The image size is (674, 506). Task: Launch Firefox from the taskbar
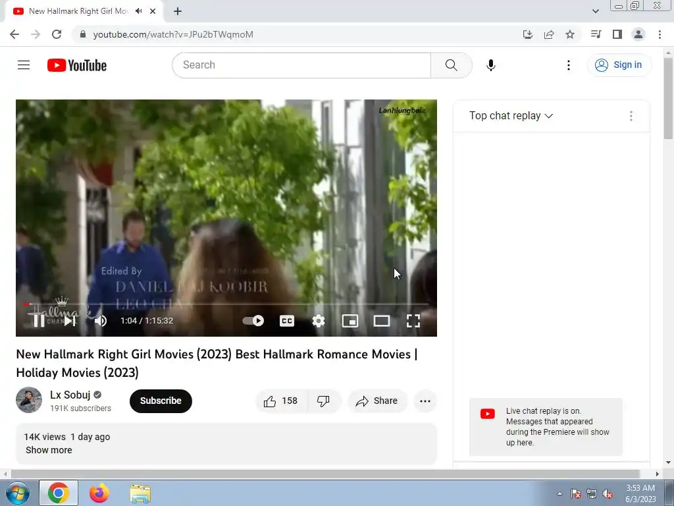point(99,493)
